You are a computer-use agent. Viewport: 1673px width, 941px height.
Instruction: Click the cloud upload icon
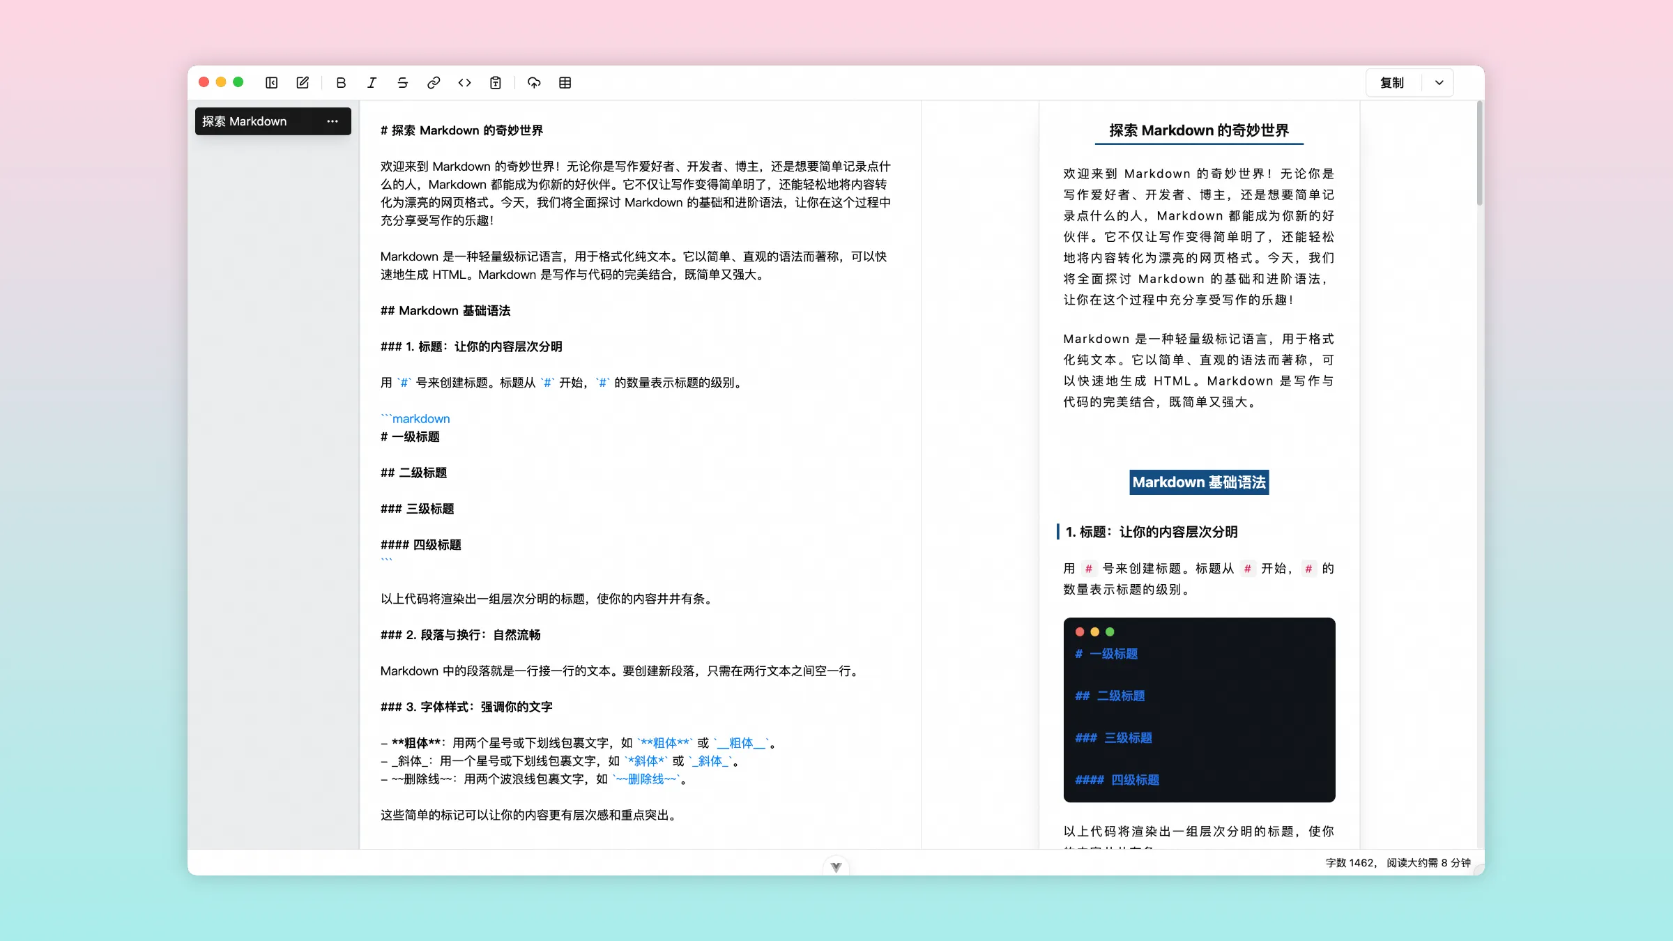[x=534, y=83]
